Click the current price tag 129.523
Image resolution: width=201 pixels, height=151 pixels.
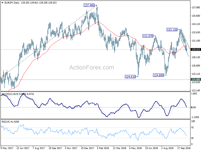coord(196,50)
